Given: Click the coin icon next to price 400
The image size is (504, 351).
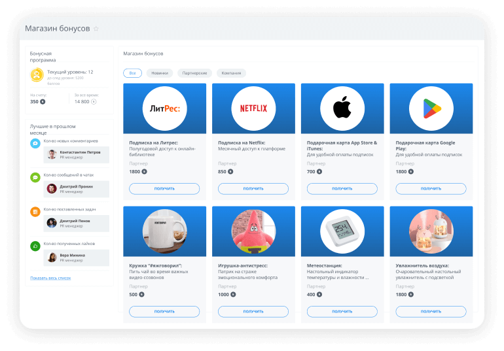Looking at the screenshot, I should pyautogui.click(x=319, y=295).
